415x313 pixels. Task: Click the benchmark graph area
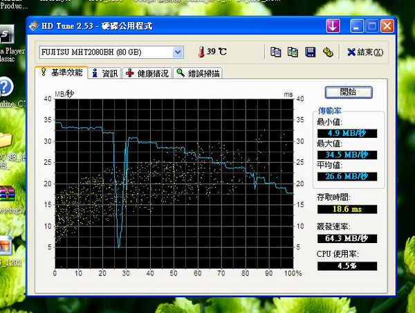tap(174, 184)
